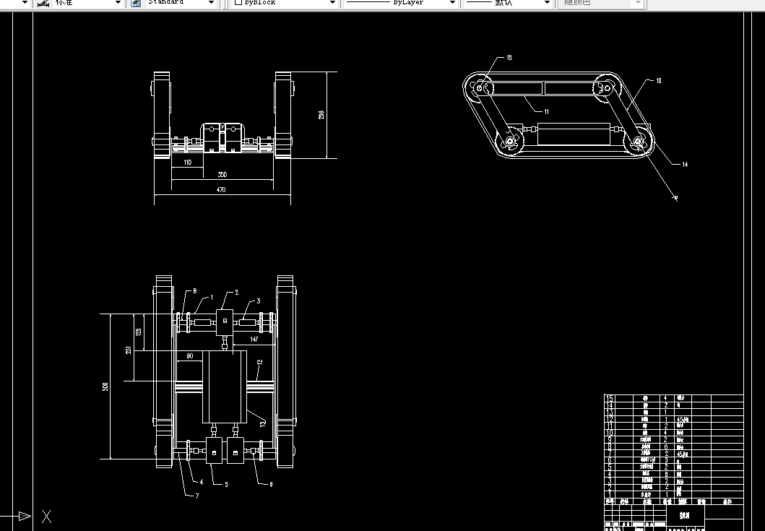Pick callout label 3 in plan view
The height and width of the screenshot is (531, 765).
[x=259, y=301]
